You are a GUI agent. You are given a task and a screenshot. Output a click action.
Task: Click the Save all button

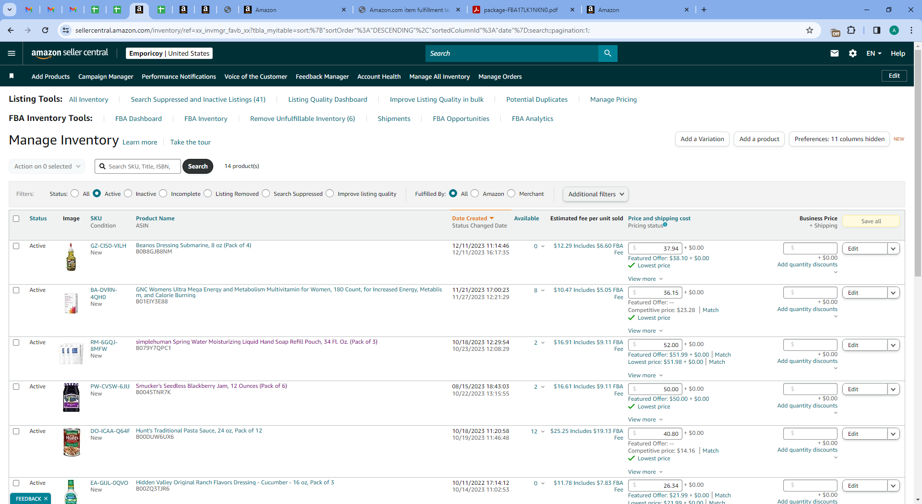click(x=871, y=221)
